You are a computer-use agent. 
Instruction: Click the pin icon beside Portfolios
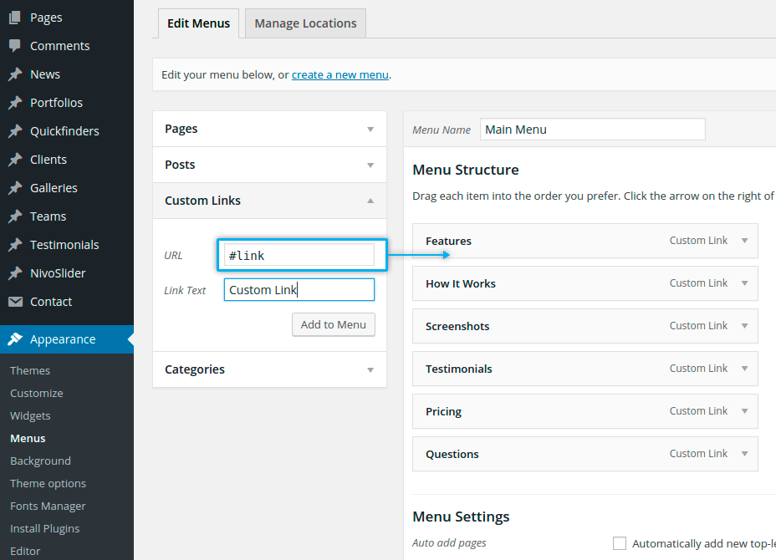pyautogui.click(x=15, y=103)
